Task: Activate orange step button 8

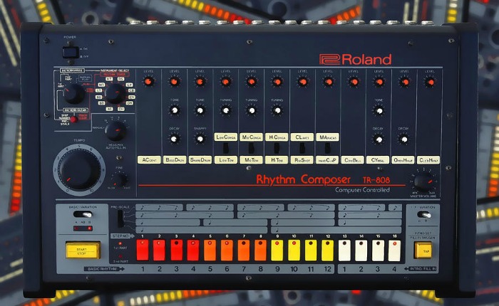Action: (x=260, y=250)
